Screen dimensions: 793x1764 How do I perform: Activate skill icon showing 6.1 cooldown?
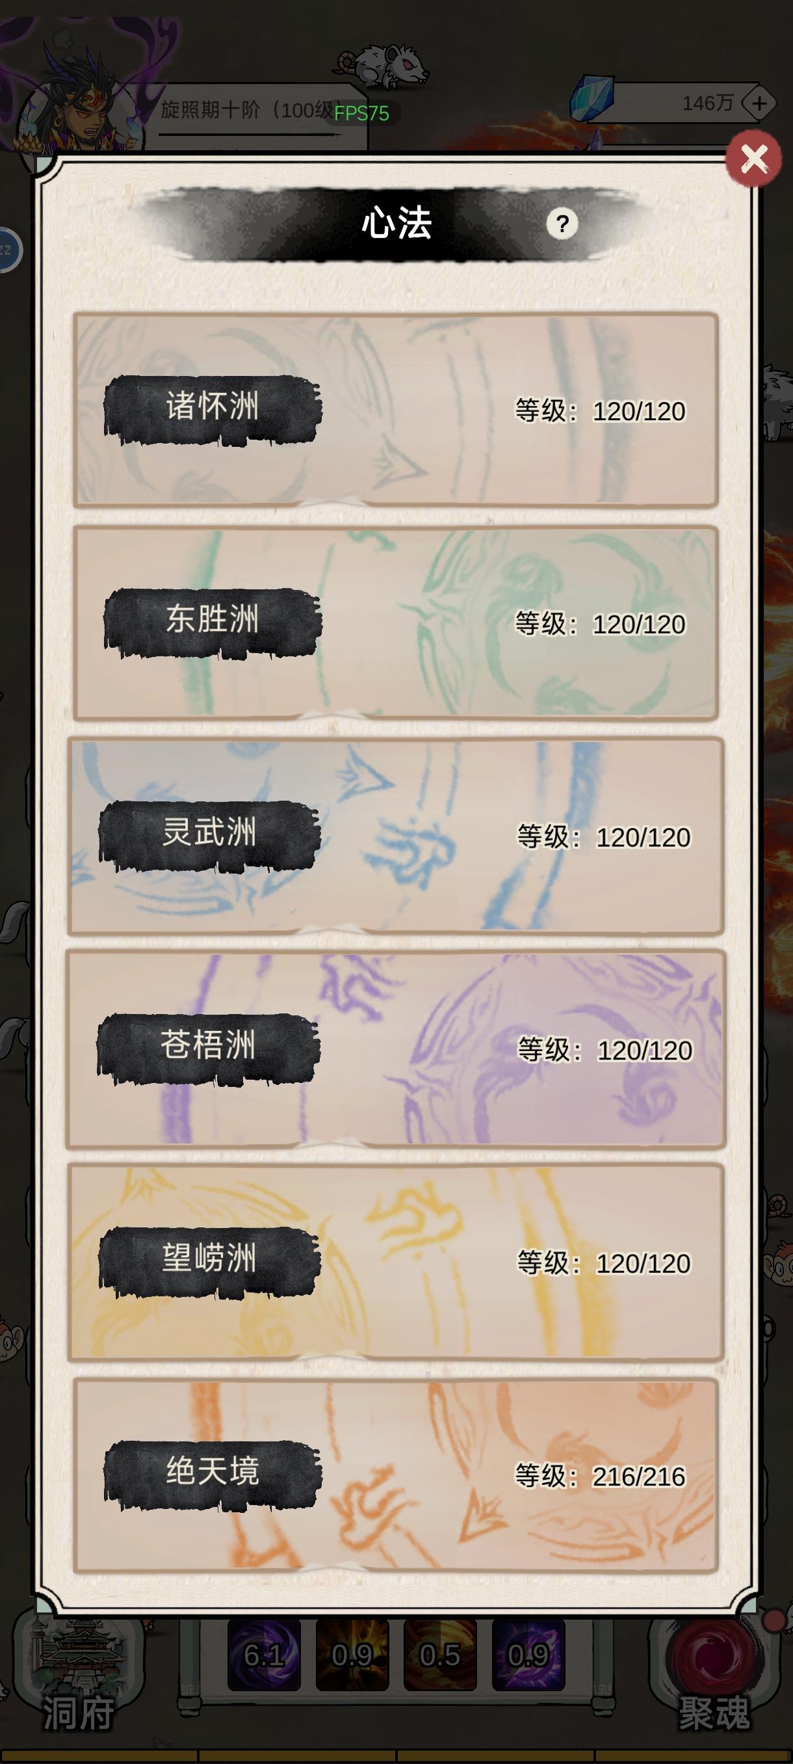click(263, 1655)
